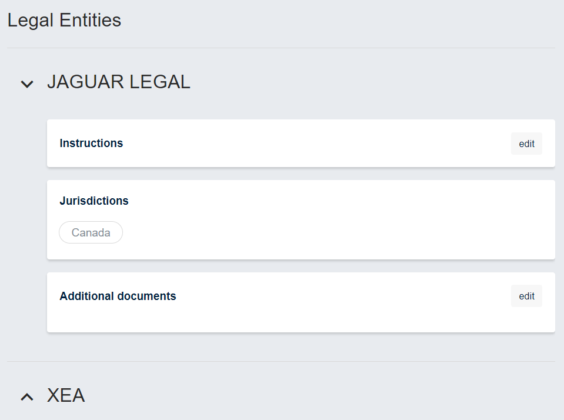Click the Instructions card title

[x=91, y=143]
